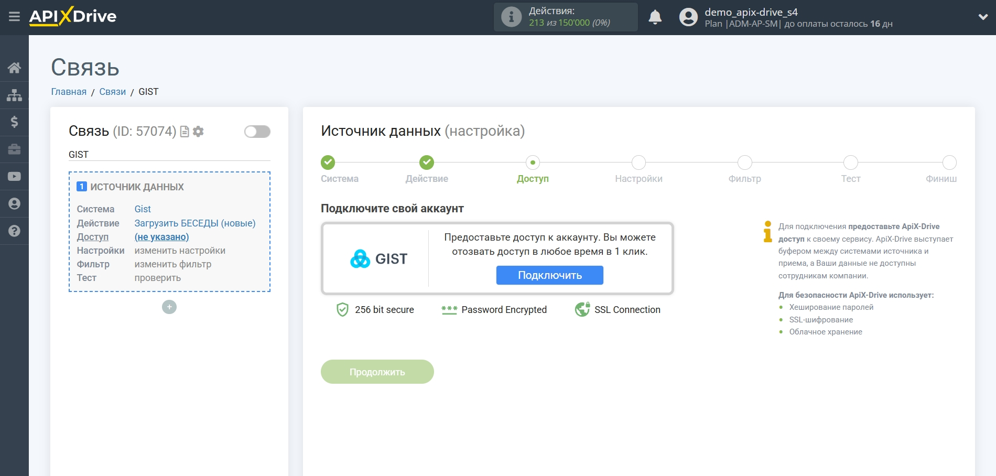Open the hamburger navigation menu
The height and width of the screenshot is (476, 996).
[14, 16]
